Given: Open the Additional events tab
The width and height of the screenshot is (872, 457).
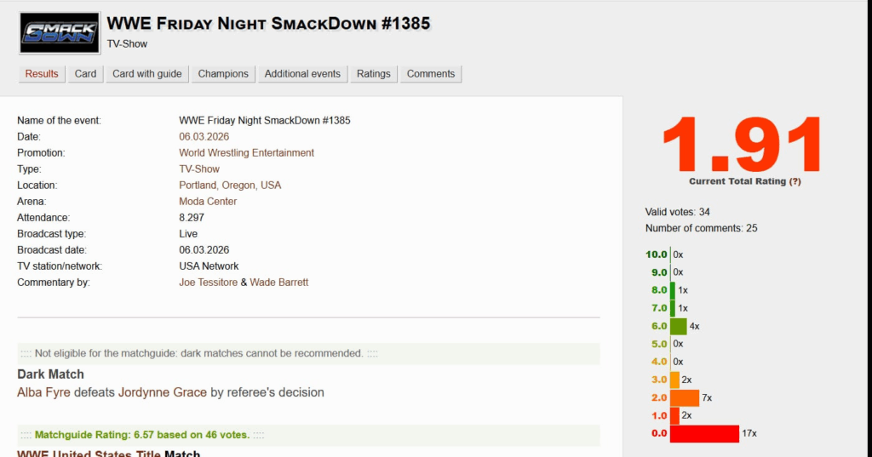Looking at the screenshot, I should pyautogui.click(x=302, y=74).
